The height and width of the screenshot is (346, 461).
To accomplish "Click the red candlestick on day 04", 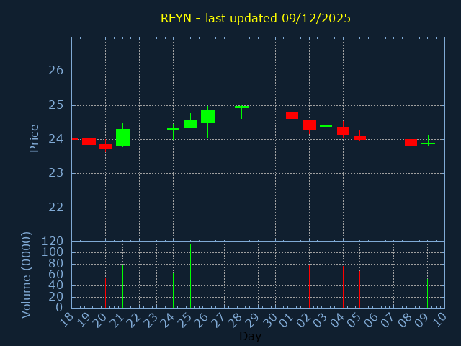I will tap(343, 130).
